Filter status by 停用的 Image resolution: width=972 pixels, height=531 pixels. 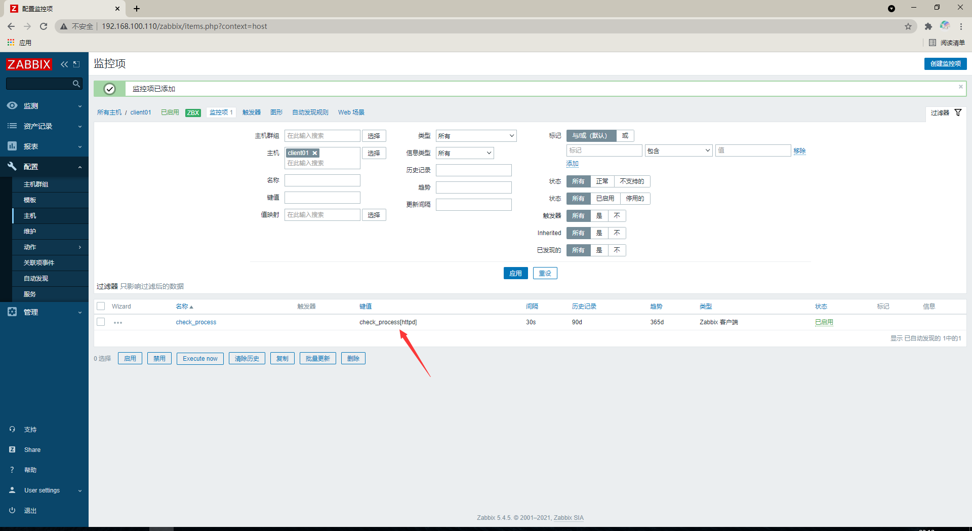pos(635,199)
